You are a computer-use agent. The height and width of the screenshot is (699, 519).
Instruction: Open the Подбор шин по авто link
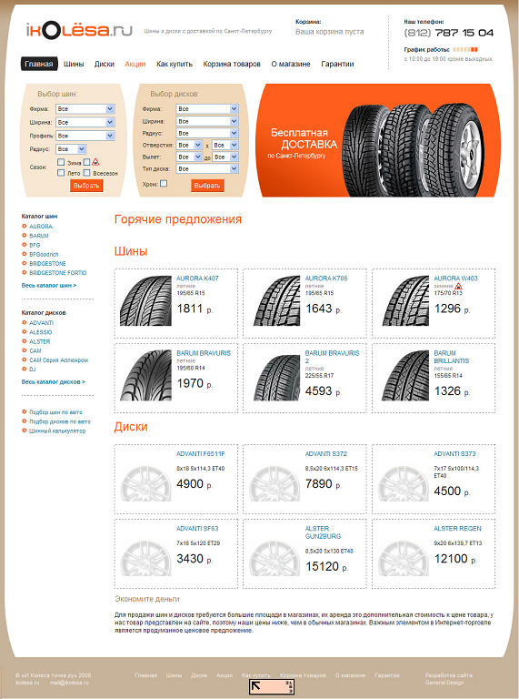[55, 412]
